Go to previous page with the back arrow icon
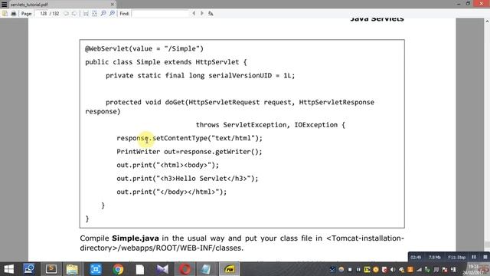 point(66,14)
